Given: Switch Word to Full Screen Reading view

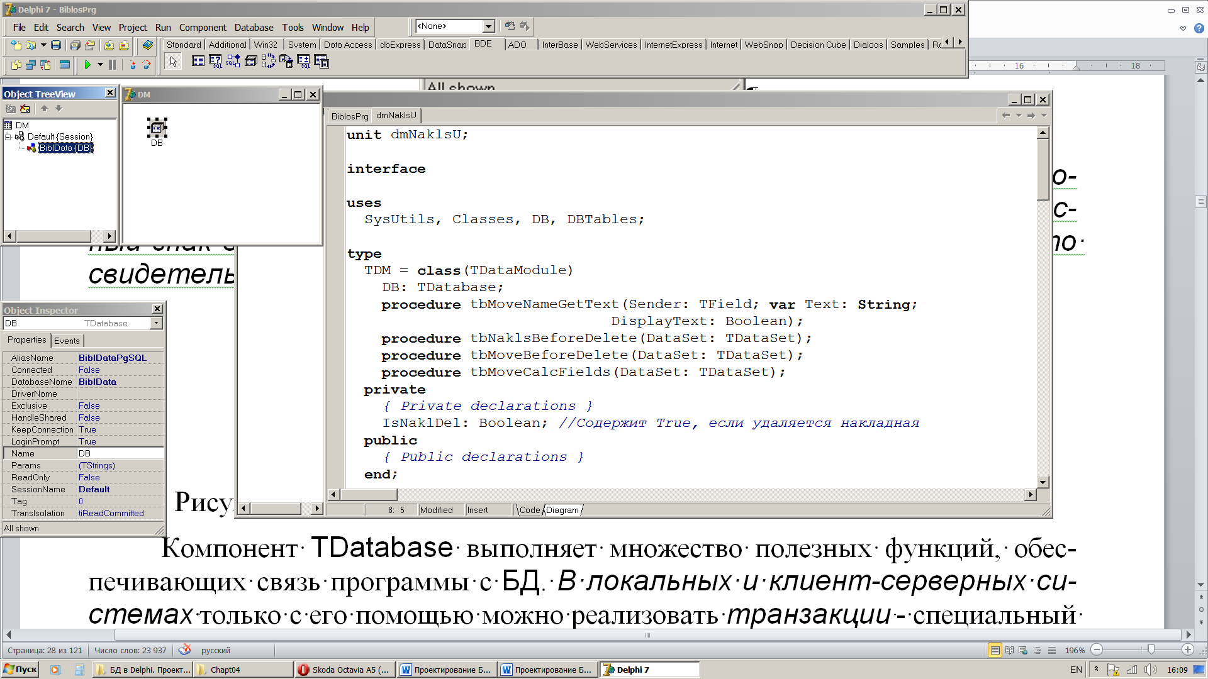Looking at the screenshot, I should point(1009,651).
